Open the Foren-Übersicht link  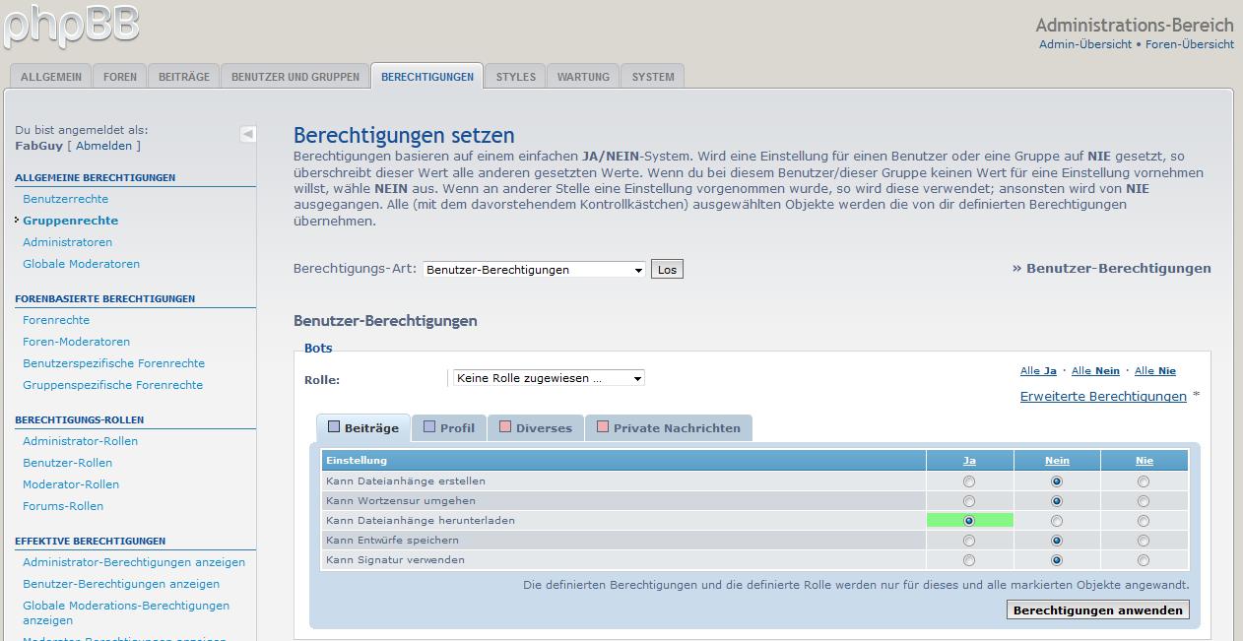(x=1190, y=44)
